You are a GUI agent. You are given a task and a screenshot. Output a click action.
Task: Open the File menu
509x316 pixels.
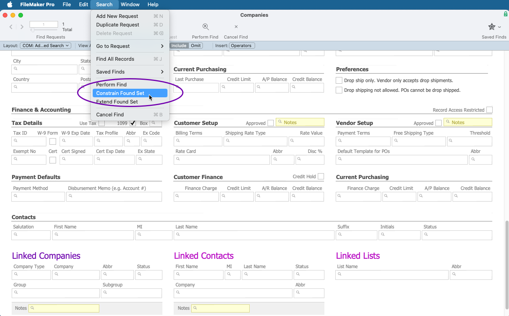point(67,5)
